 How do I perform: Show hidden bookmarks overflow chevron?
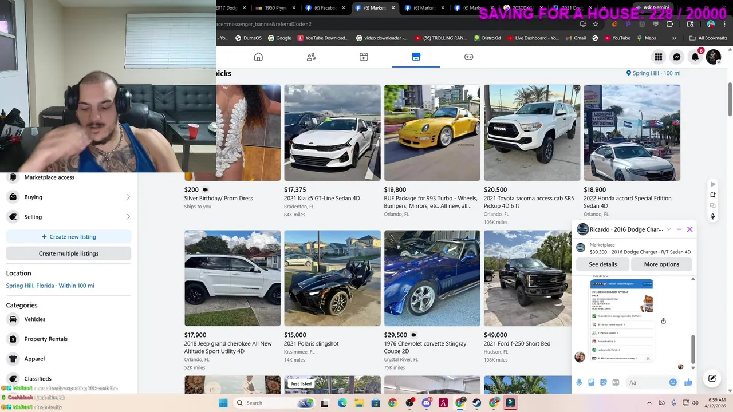tap(674, 38)
